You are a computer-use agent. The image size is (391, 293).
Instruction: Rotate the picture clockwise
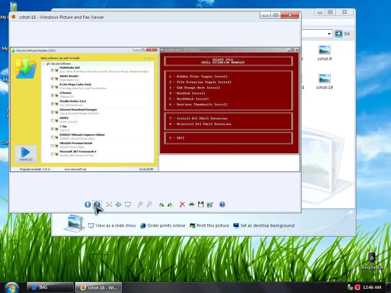point(162,204)
